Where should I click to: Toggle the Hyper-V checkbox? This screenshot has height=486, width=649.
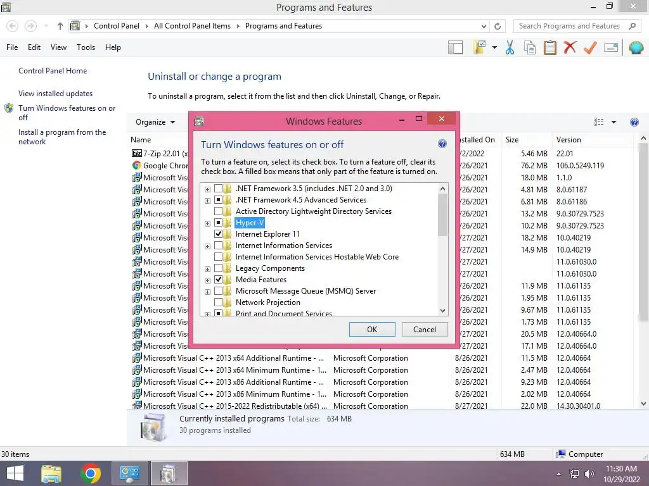218,223
